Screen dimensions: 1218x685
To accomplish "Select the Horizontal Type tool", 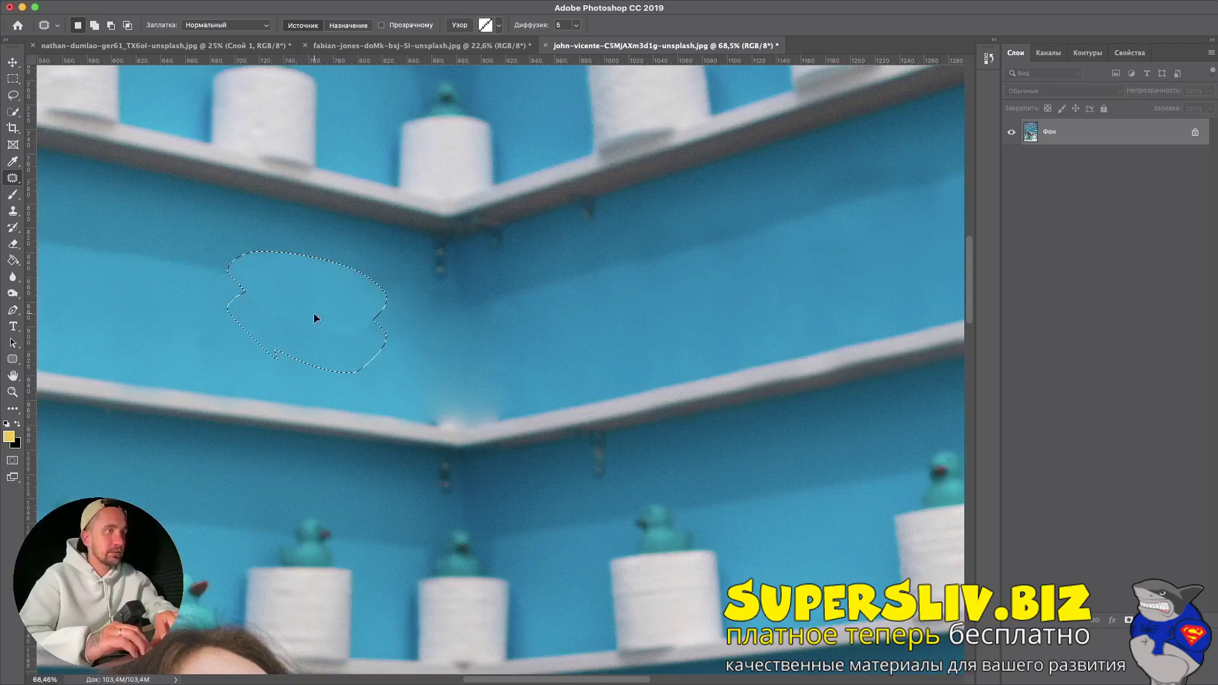I will click(x=13, y=326).
